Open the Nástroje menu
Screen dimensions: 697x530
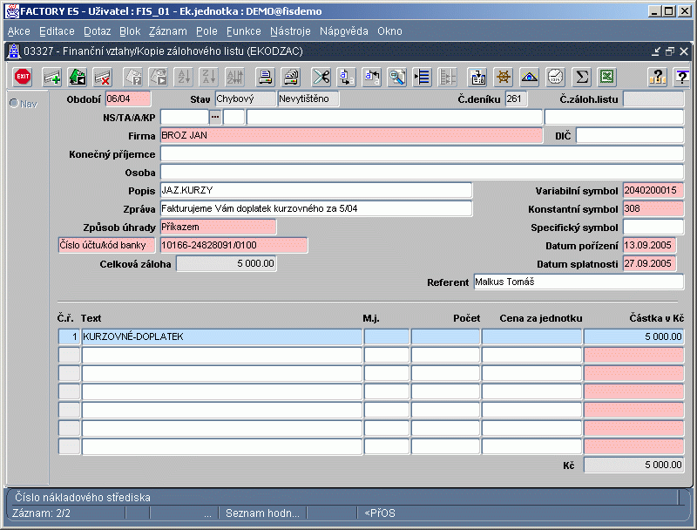click(290, 31)
